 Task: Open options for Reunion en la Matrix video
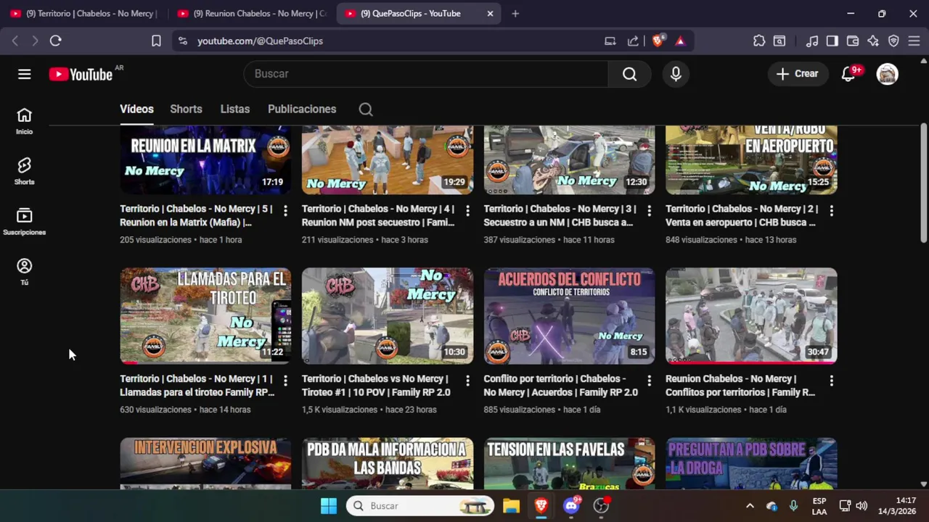tap(285, 211)
